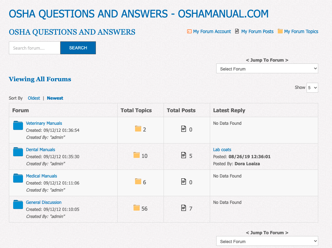The width and height of the screenshot is (332, 248).
Task: Sort forums by Oldest
Action: pos(34,98)
